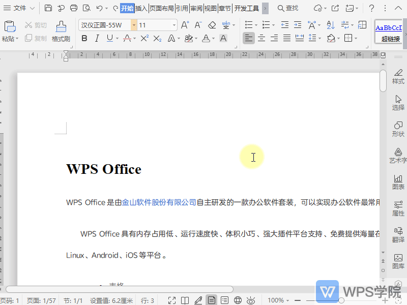Switch to full screen view from the status bar
Viewport: 407px width, 305px height.
click(x=172, y=299)
